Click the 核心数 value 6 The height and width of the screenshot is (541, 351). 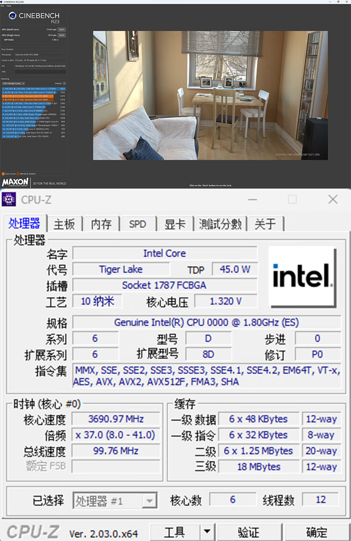(233, 500)
